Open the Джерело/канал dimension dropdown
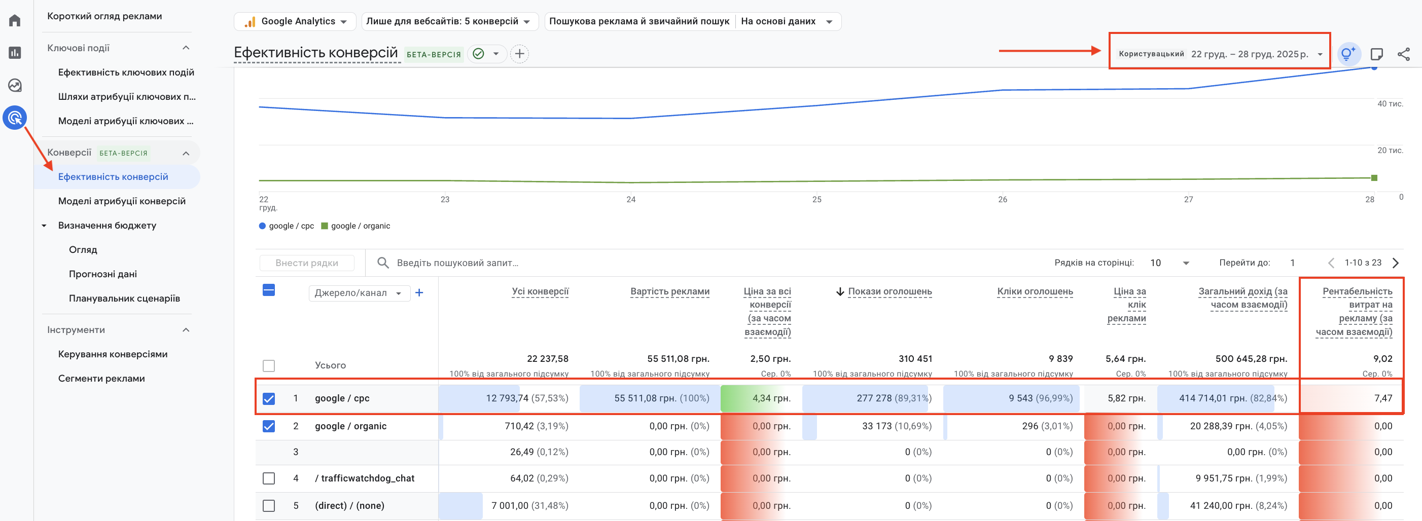Viewport: 1422px width, 521px height. tap(358, 293)
